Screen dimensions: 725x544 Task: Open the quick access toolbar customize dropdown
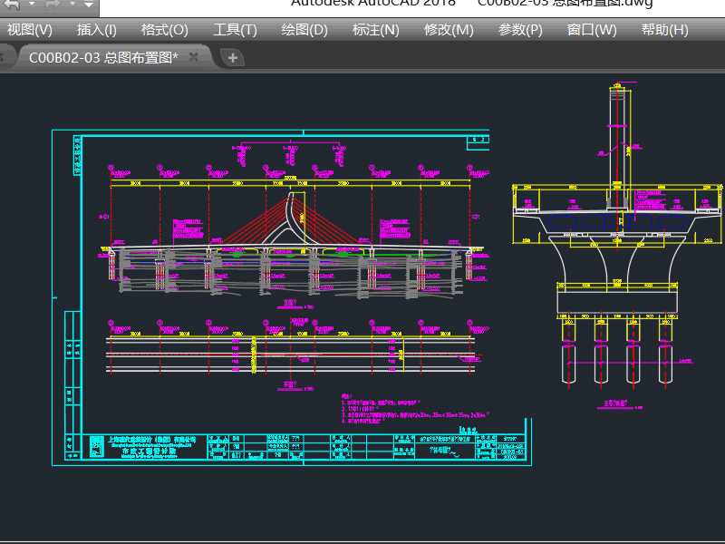[88, 5]
